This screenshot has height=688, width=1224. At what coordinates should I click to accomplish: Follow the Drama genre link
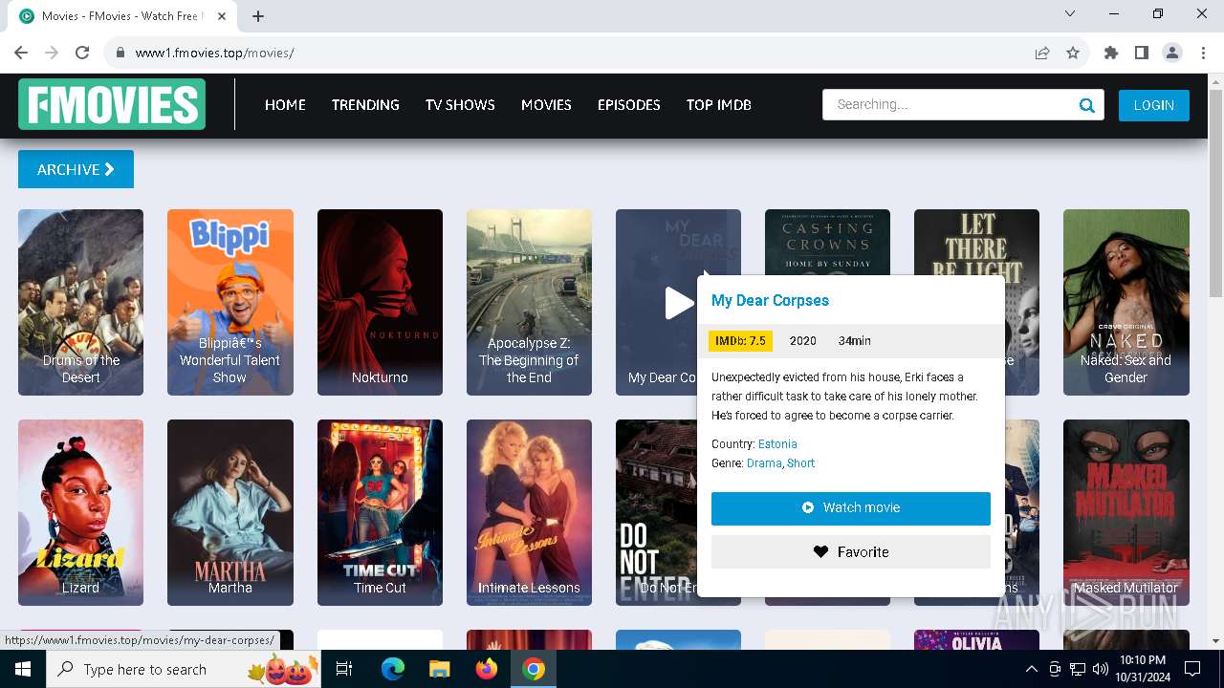tap(764, 463)
